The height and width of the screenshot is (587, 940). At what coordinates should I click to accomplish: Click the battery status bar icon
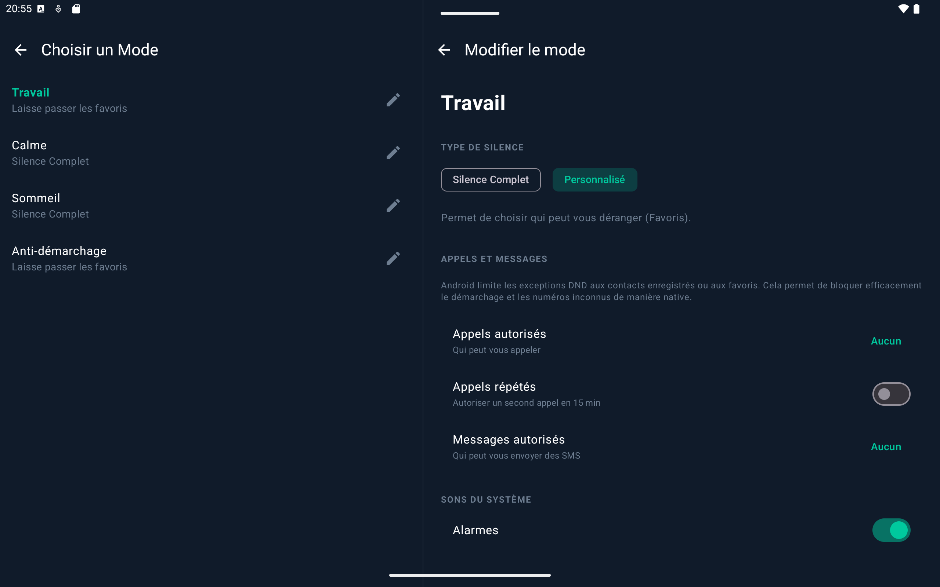[x=917, y=8]
